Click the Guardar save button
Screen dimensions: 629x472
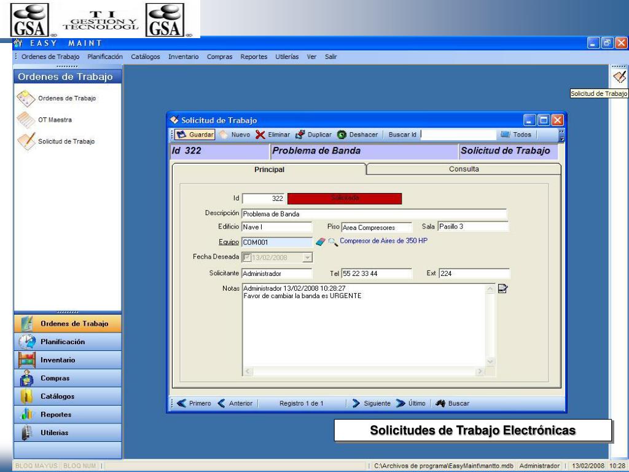195,135
